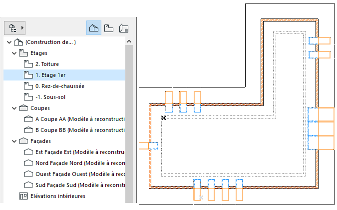
Task: Click the 0. Rez-de-chaussée story icon
Action: click(x=28, y=86)
